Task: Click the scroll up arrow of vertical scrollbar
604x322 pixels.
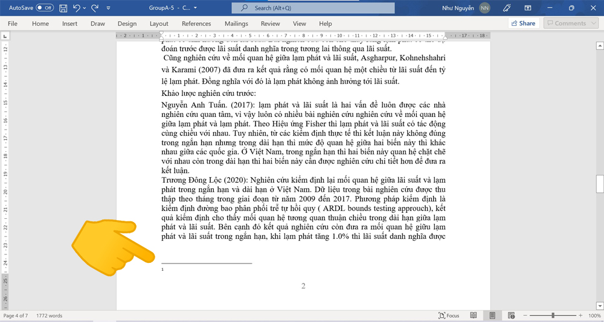Action: pyautogui.click(x=600, y=46)
